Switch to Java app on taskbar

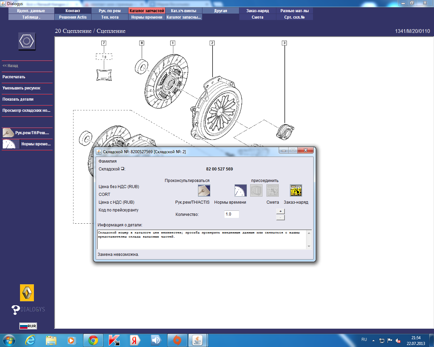[197, 340]
